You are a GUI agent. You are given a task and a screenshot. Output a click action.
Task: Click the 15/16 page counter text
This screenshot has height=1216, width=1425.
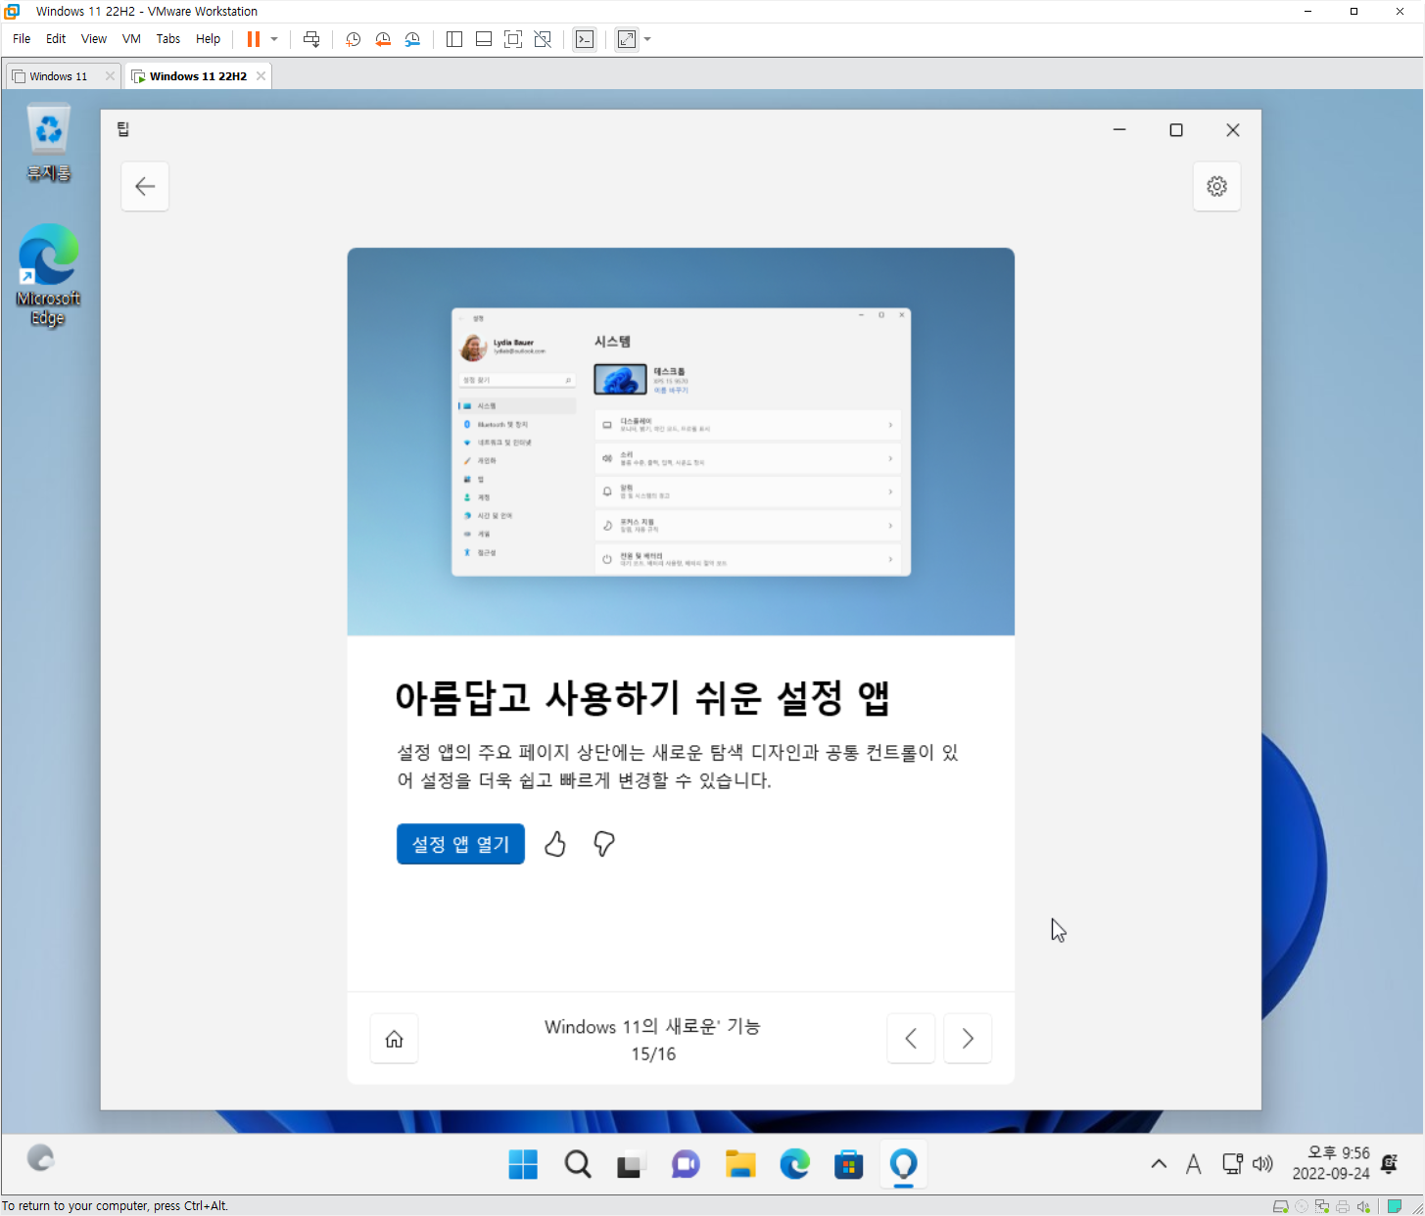(x=653, y=1054)
